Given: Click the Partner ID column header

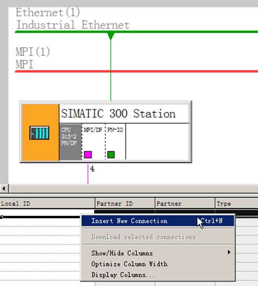Looking at the screenshot, I should pyautogui.click(x=125, y=204).
